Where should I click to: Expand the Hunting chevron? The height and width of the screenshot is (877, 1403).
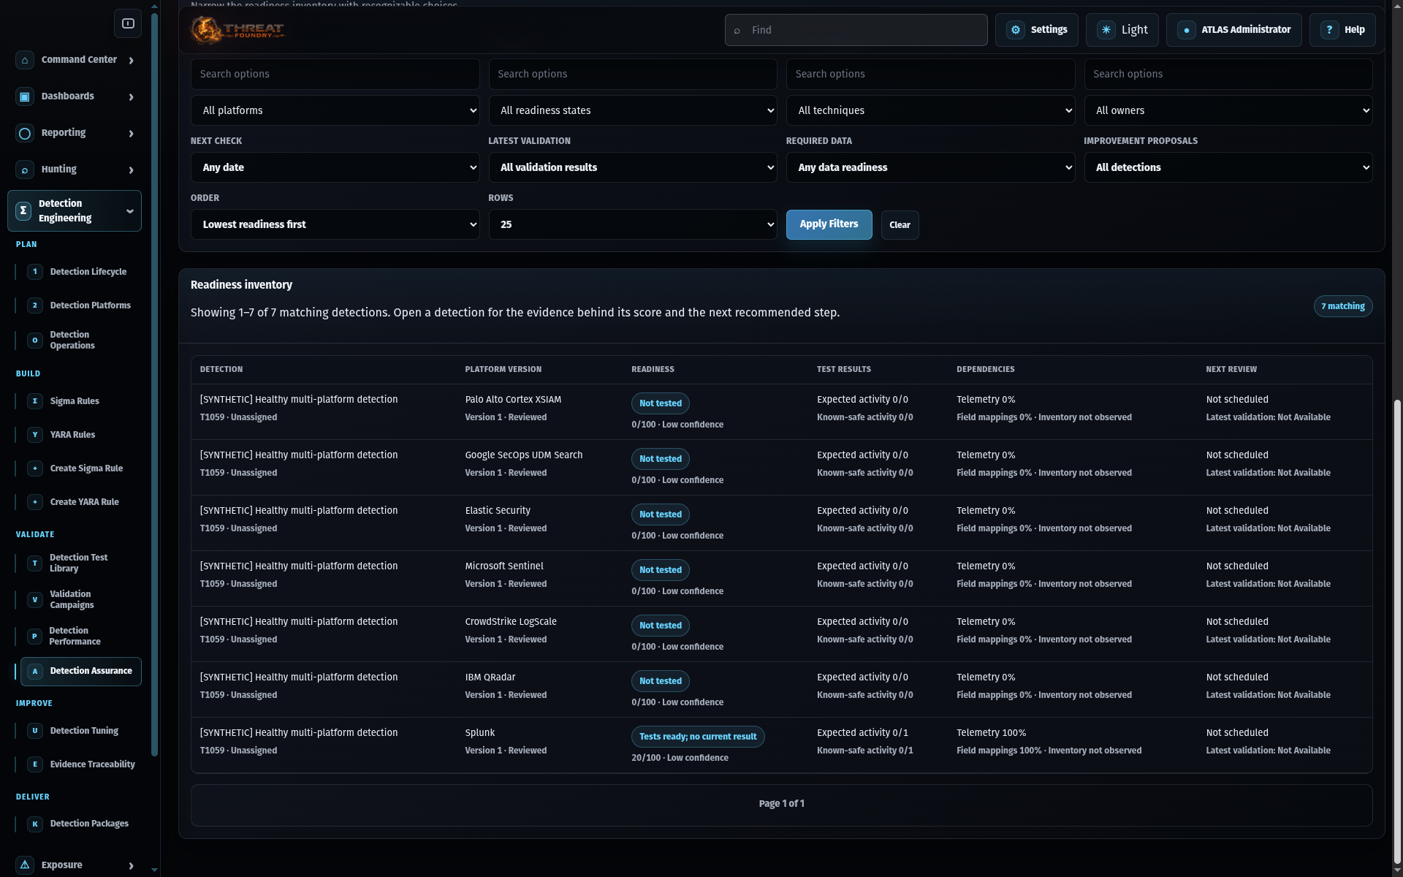[132, 170]
